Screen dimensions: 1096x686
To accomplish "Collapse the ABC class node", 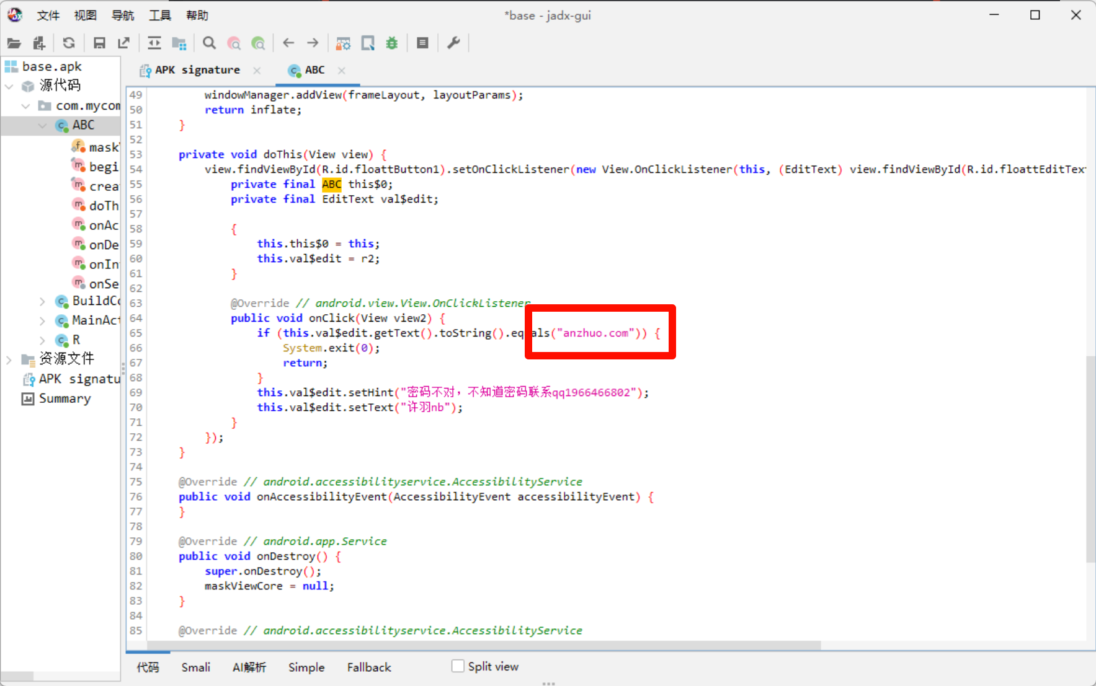I will (x=42, y=125).
